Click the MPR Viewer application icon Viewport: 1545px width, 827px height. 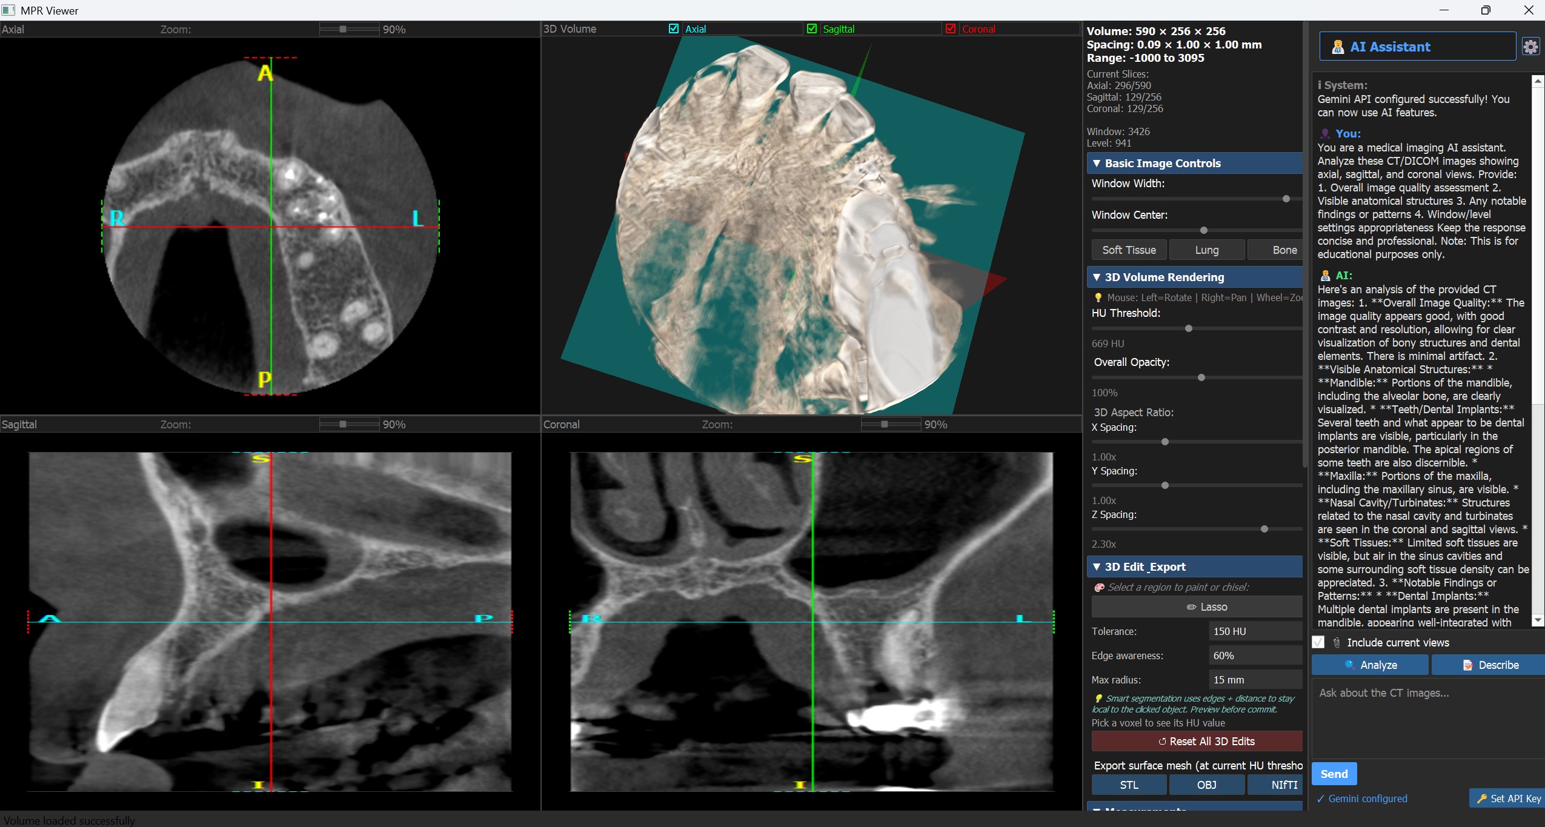[9, 10]
